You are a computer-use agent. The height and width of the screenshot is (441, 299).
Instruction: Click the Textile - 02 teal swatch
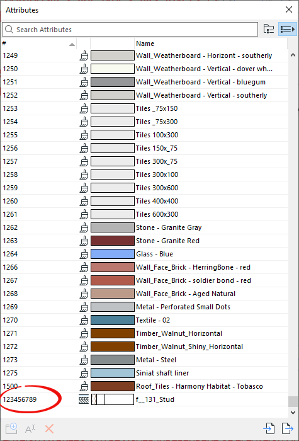point(113,320)
